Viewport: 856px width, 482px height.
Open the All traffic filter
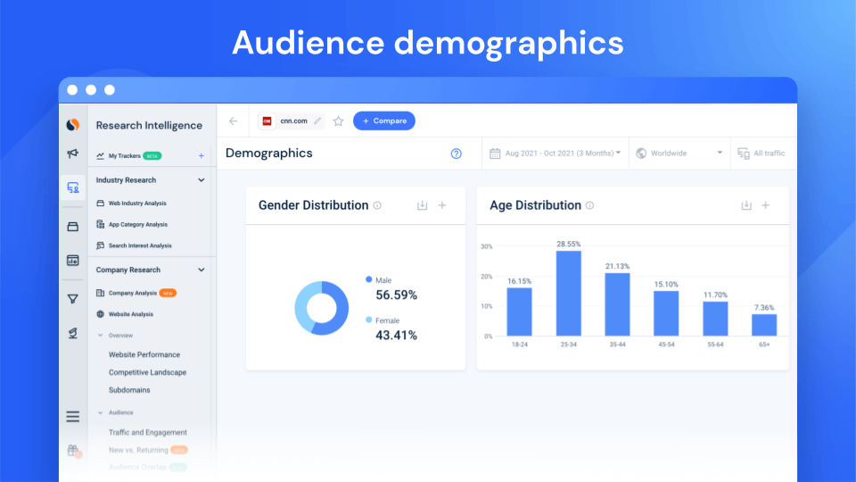[762, 154]
